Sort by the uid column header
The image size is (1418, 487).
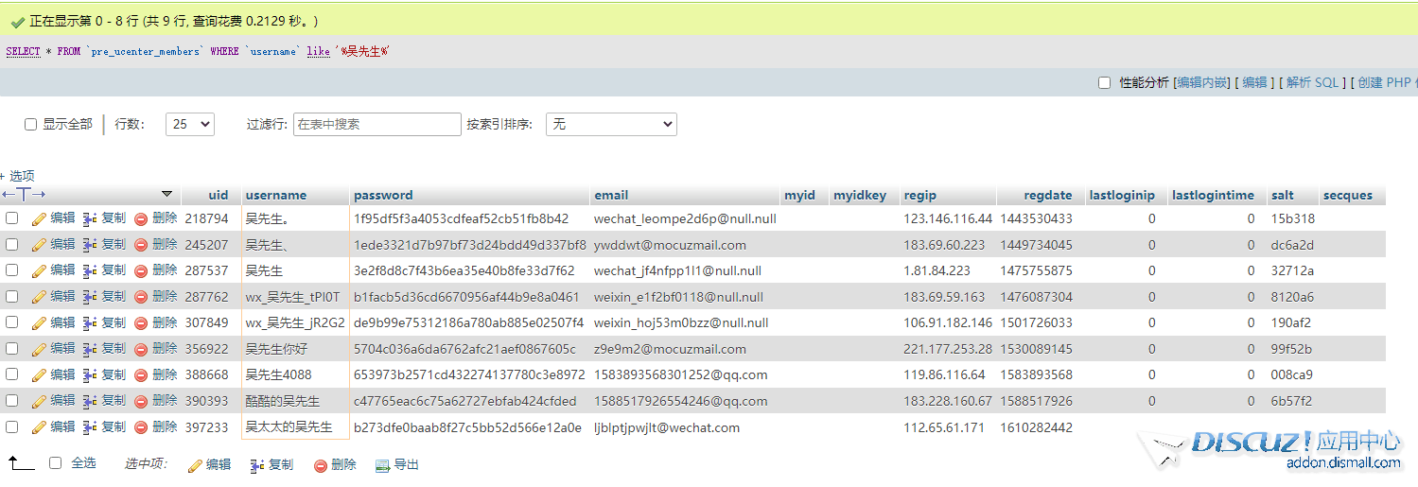[x=219, y=196]
